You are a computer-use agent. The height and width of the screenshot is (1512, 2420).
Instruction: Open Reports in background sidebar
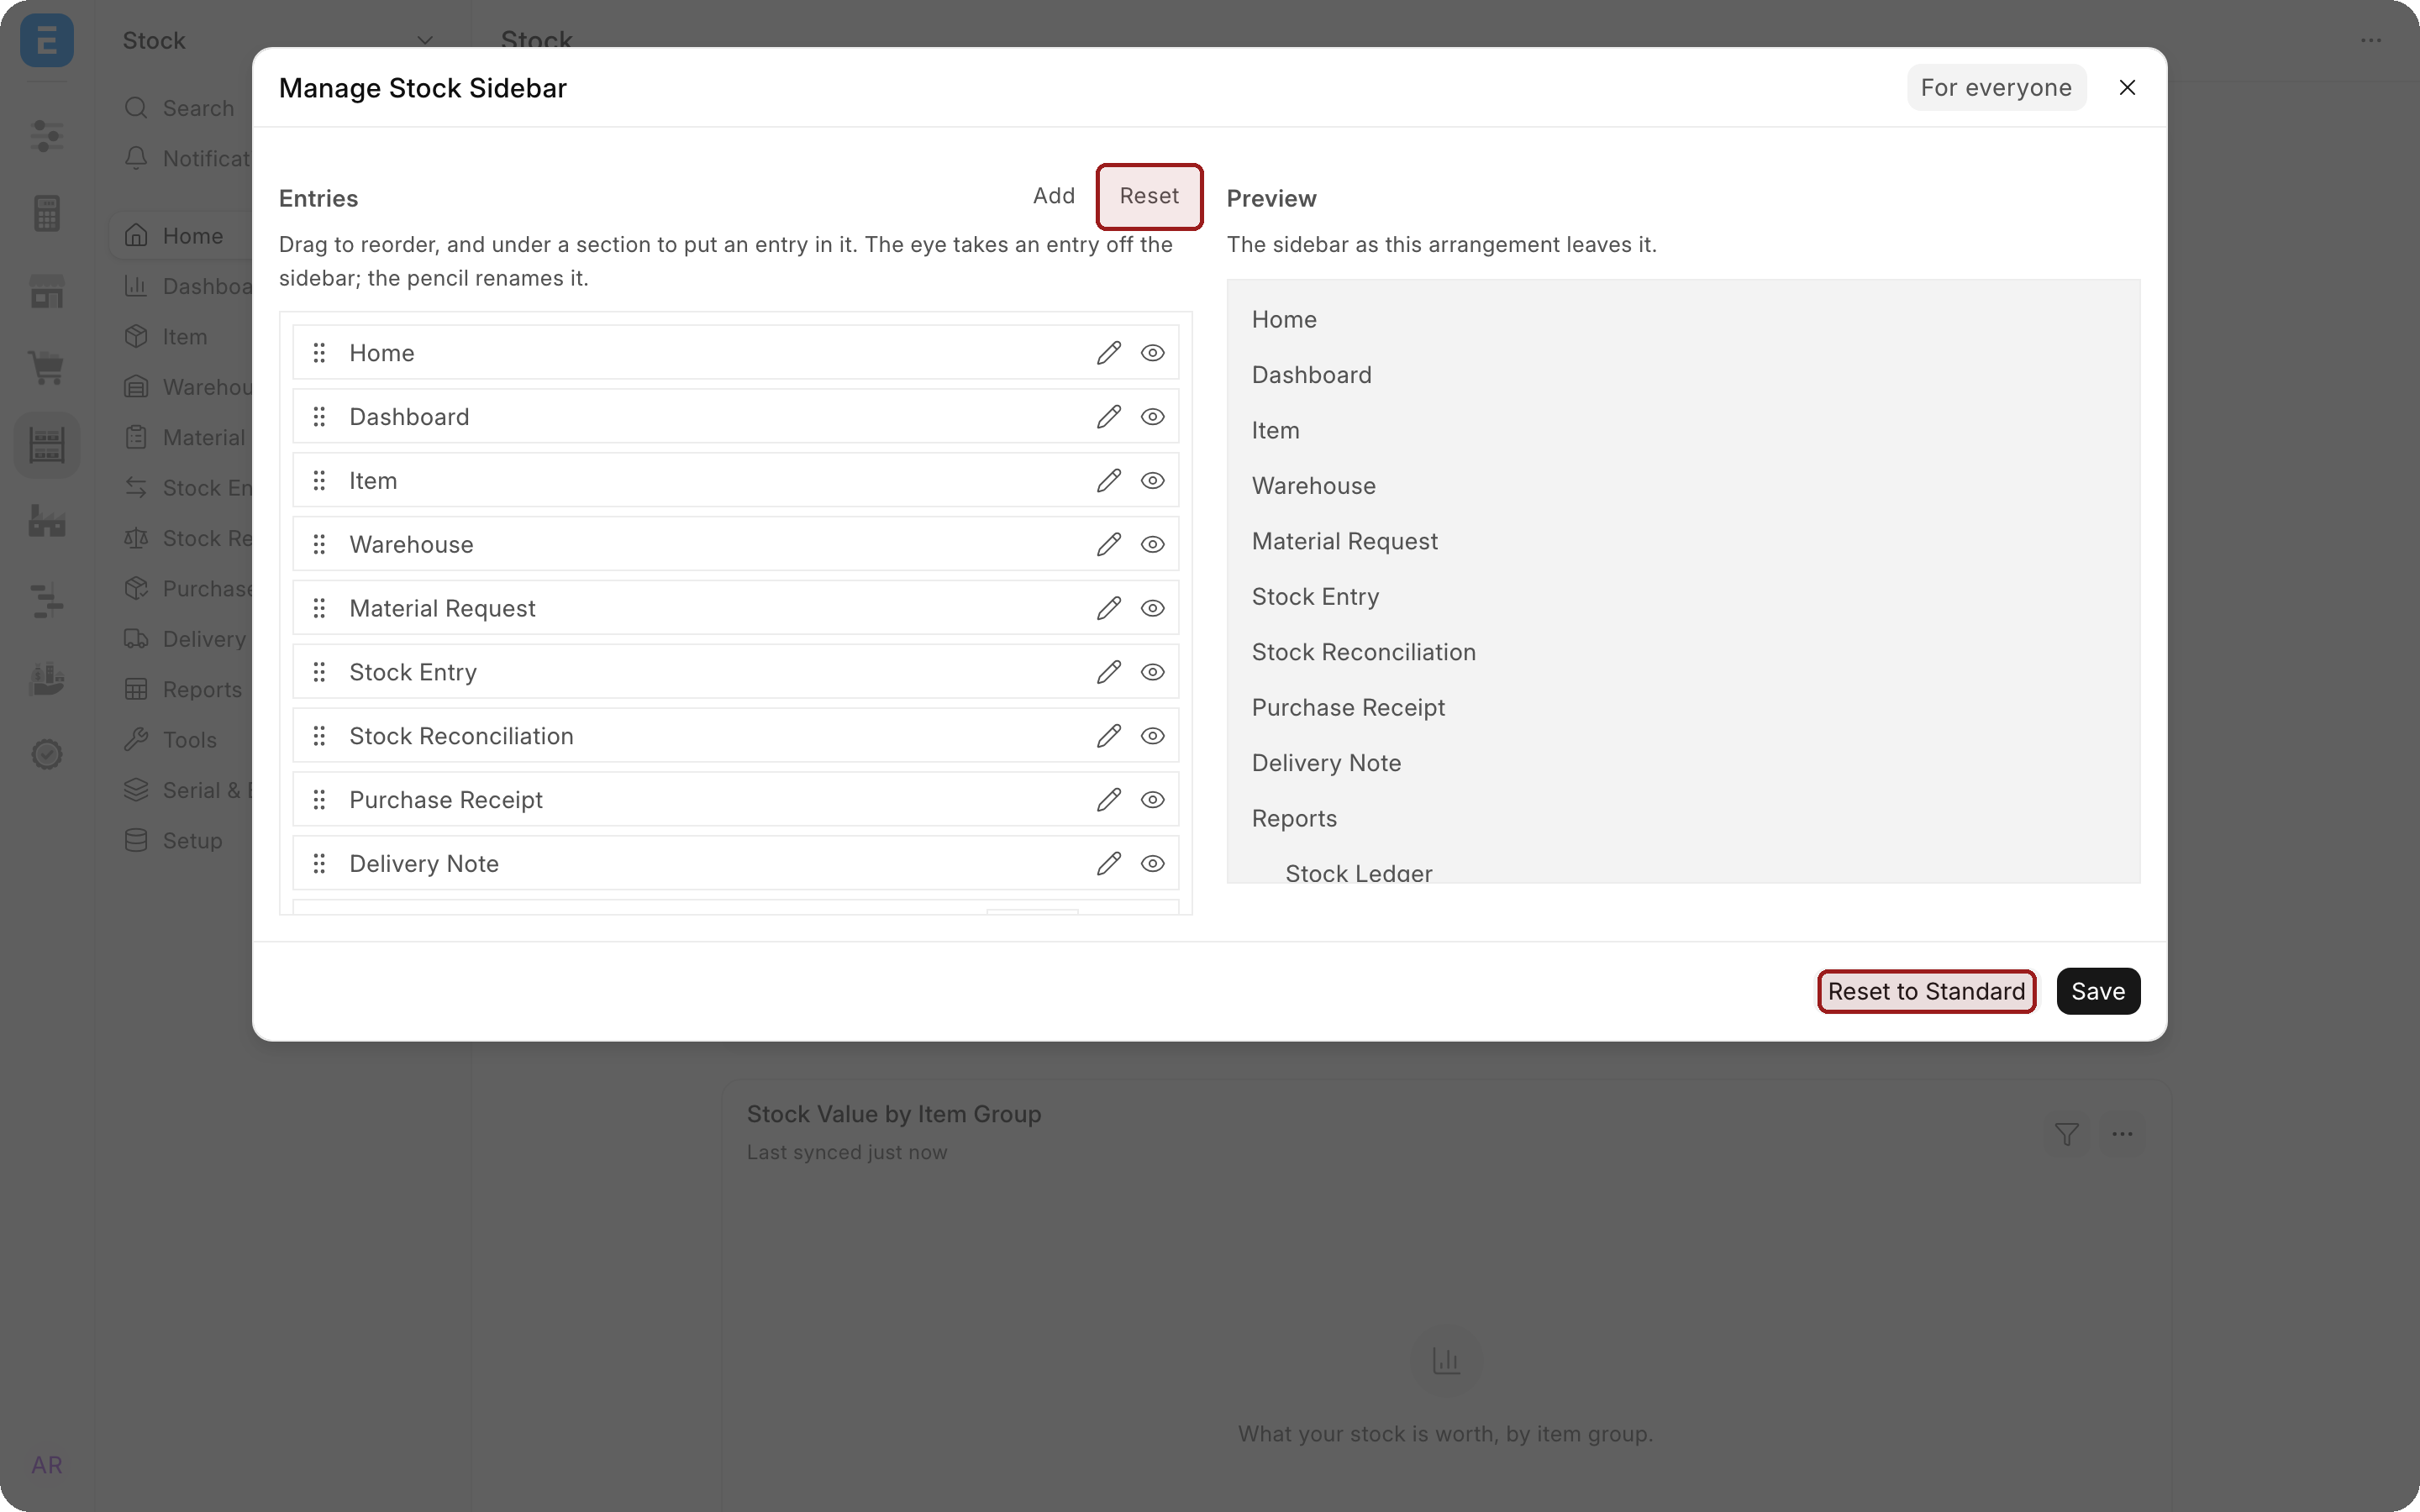pos(182,690)
